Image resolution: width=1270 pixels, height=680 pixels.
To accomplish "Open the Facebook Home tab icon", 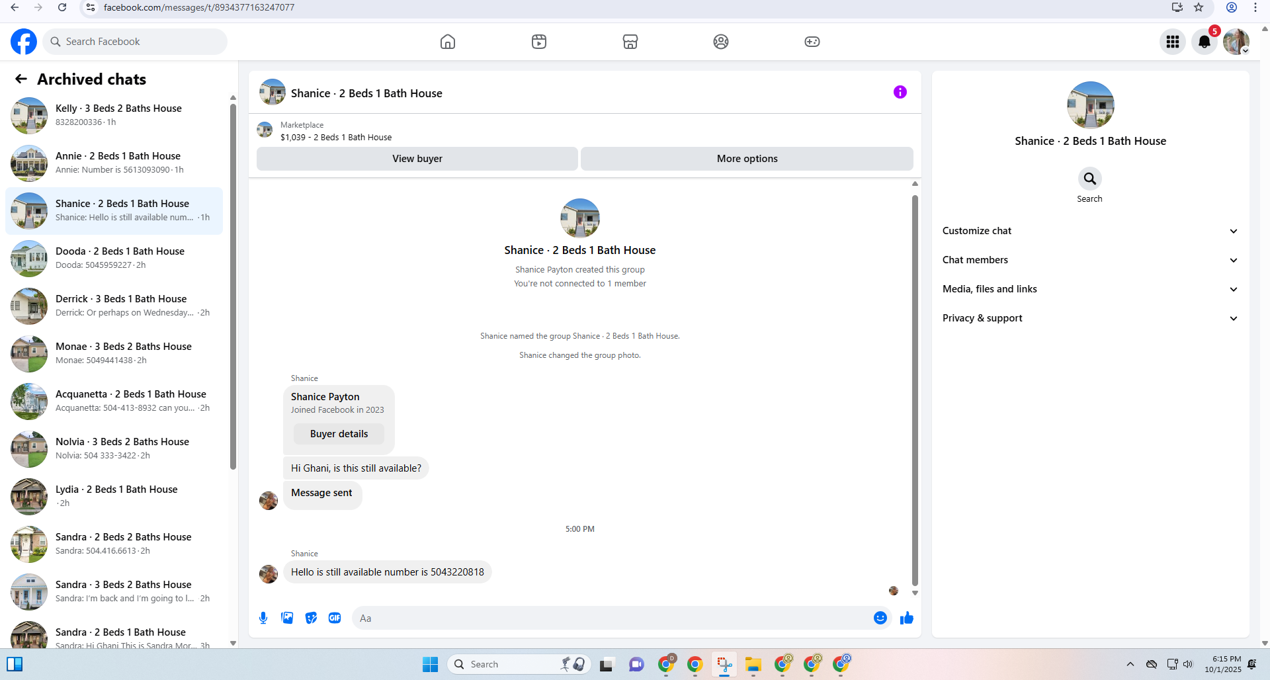I will (x=448, y=42).
